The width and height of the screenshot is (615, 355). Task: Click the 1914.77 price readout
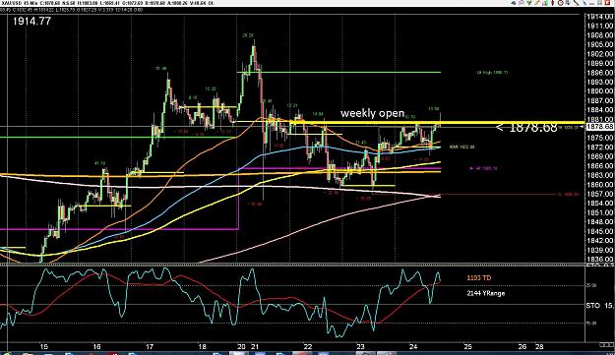(31, 22)
